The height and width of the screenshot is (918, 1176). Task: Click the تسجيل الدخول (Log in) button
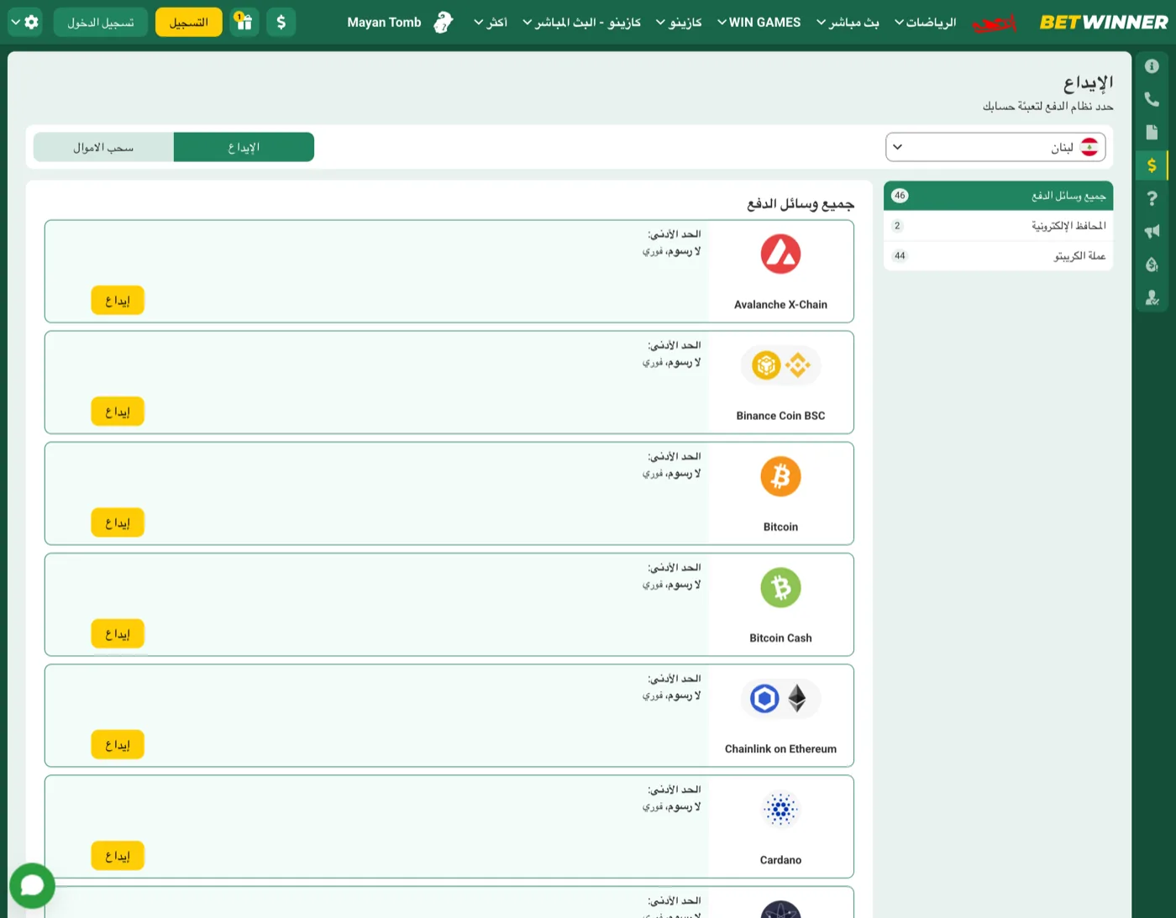tap(101, 22)
